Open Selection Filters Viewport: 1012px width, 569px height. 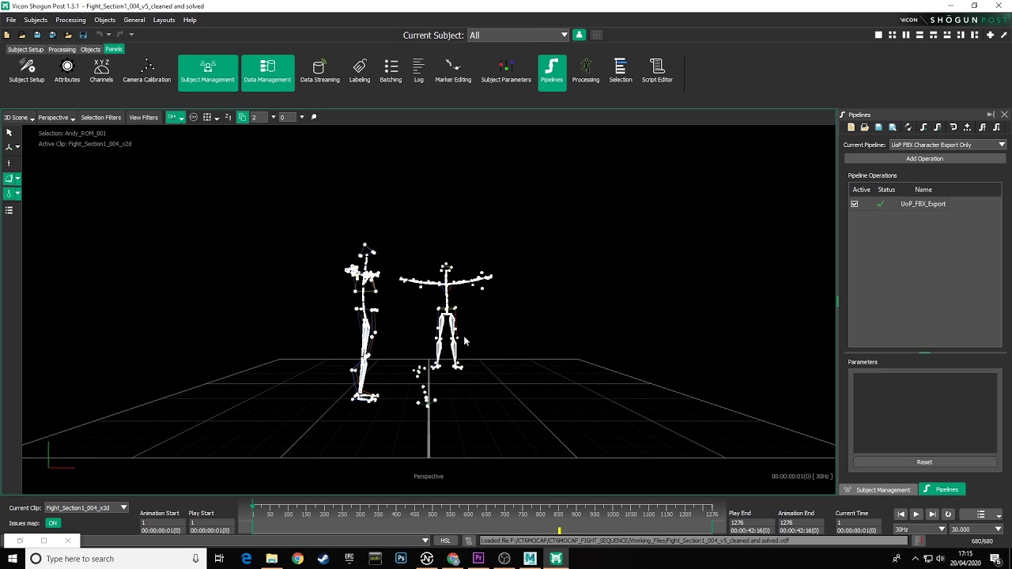pyautogui.click(x=100, y=118)
